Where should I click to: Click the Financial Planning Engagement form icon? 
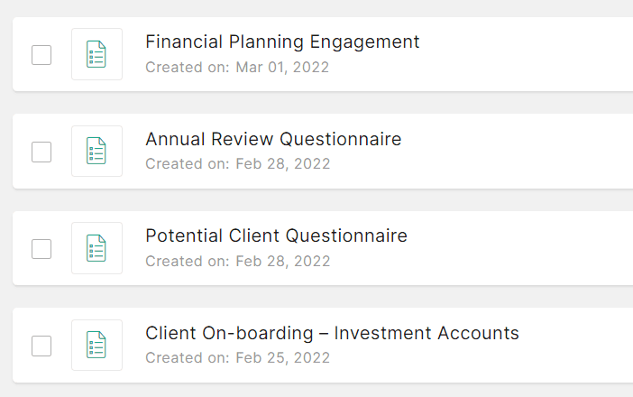(96, 55)
